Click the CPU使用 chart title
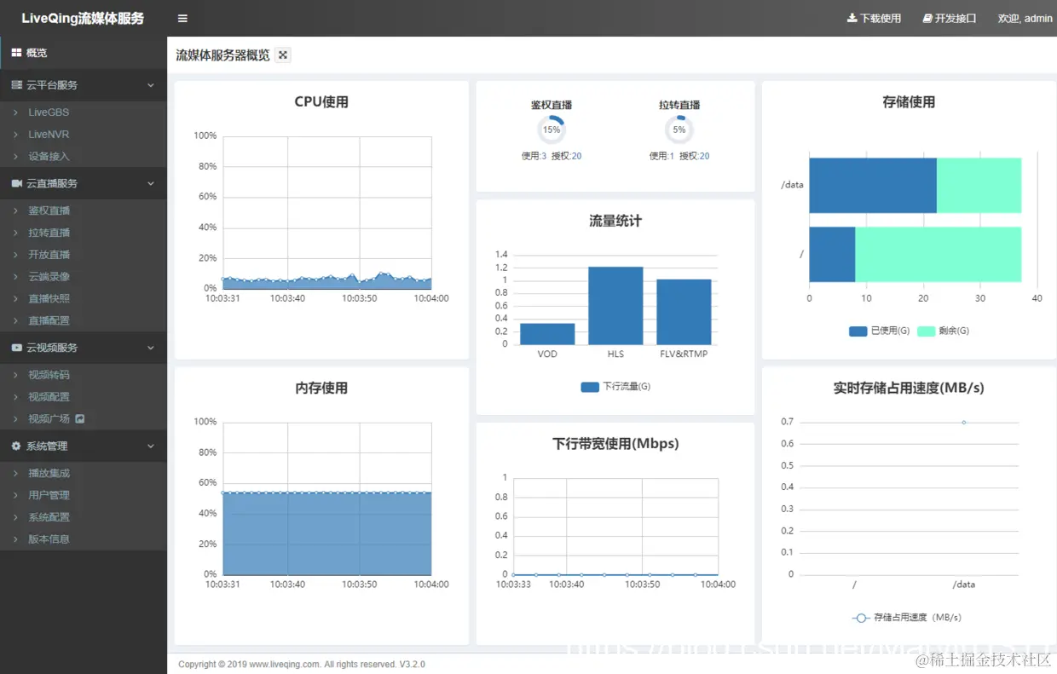The image size is (1057, 674). coord(321,102)
